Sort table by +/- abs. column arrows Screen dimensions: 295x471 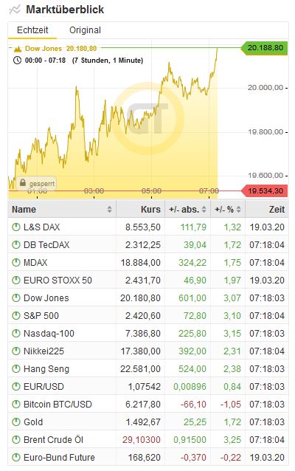pos(204,210)
